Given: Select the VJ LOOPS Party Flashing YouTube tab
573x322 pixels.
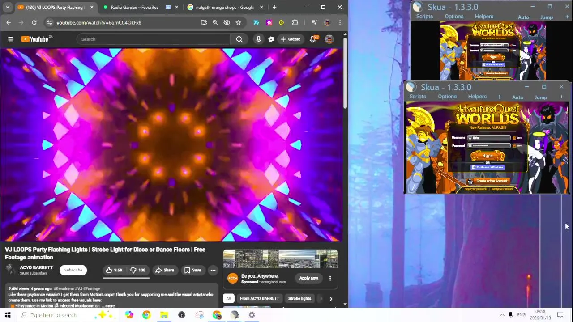Looking at the screenshot, I should point(55,7).
